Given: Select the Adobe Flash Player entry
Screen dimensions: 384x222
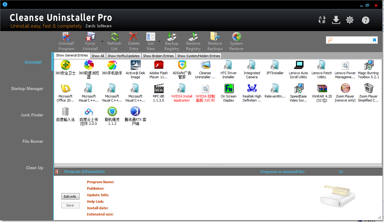Looking at the screenshot, I should click(x=159, y=70).
